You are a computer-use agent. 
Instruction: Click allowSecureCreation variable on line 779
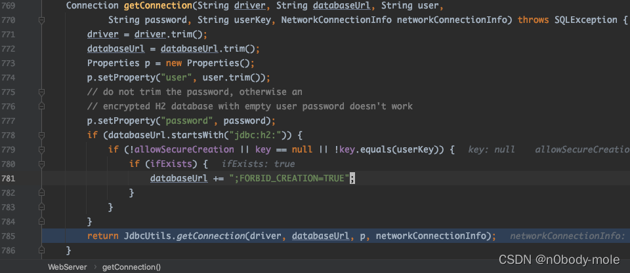tap(184, 150)
